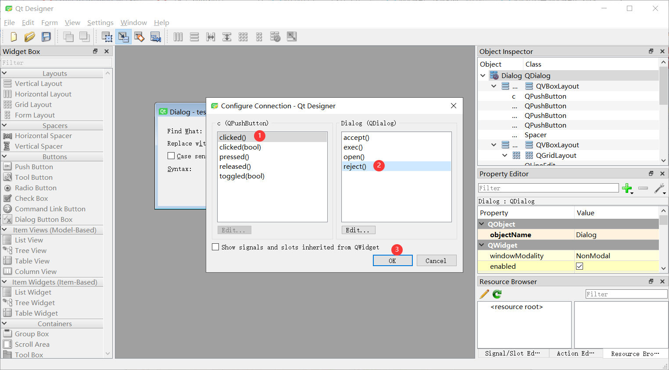The height and width of the screenshot is (370, 669).
Task: Collapse the Buttons category in Widget Box
Action: (x=4, y=157)
